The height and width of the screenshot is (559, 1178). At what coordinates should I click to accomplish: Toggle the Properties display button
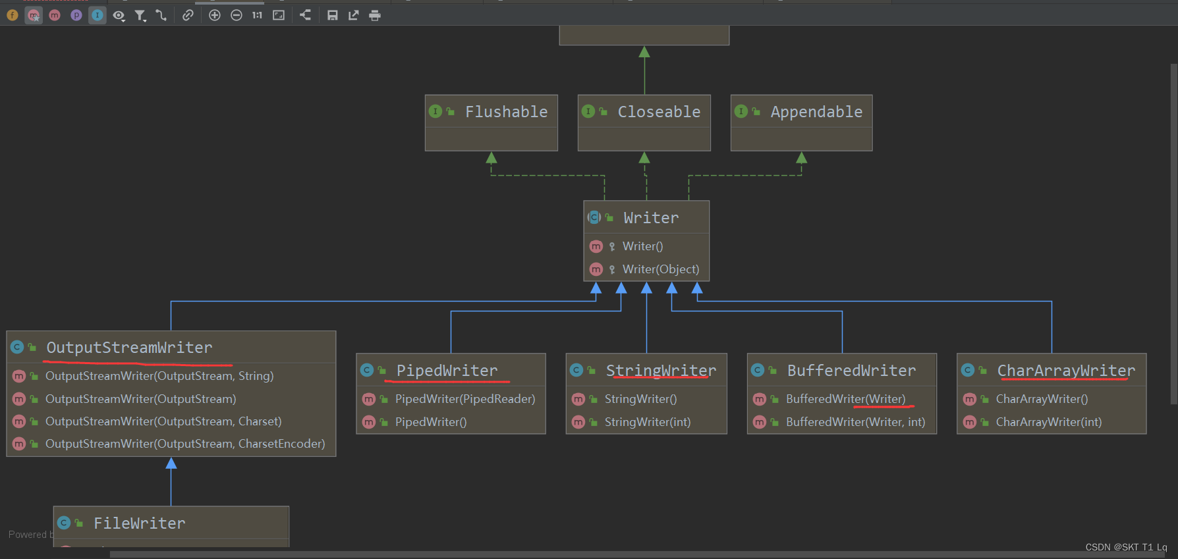pyautogui.click(x=76, y=15)
